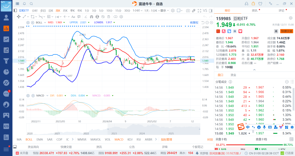
Task: Toggle the left watchlist panel icon
Action: pyautogui.click(x=15, y=11)
